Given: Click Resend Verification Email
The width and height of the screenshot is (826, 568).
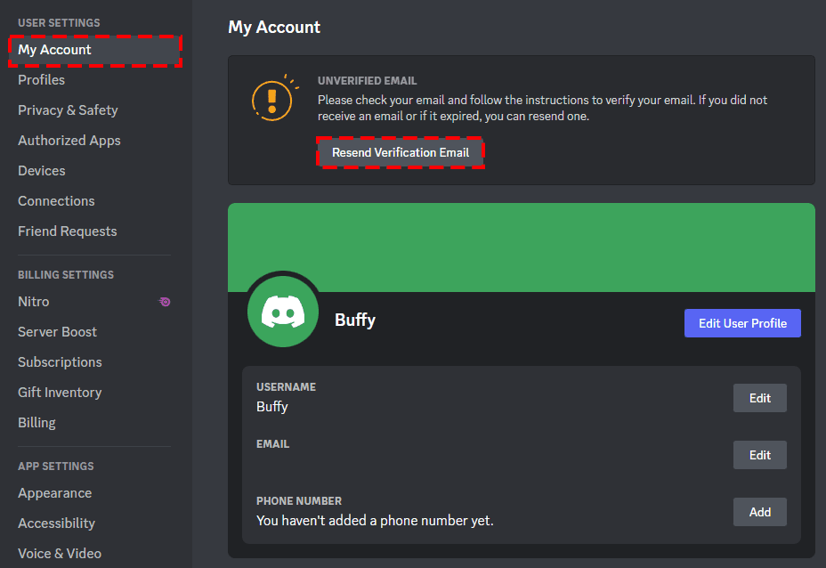Looking at the screenshot, I should tap(401, 152).
